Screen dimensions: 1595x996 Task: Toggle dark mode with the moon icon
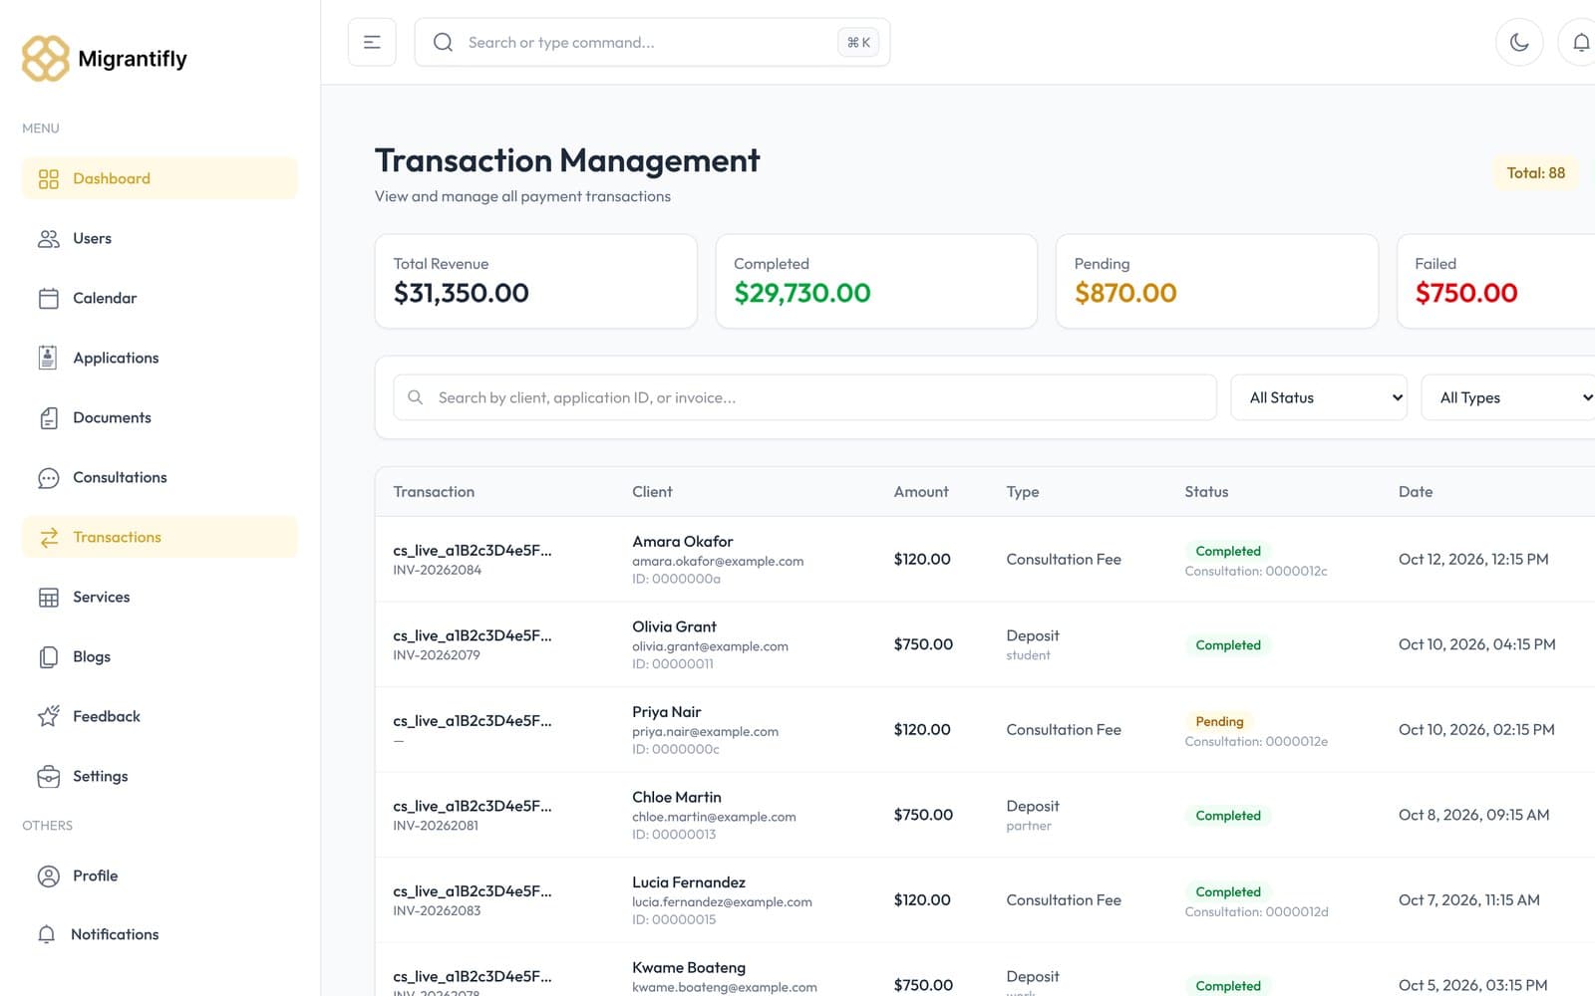(x=1519, y=42)
